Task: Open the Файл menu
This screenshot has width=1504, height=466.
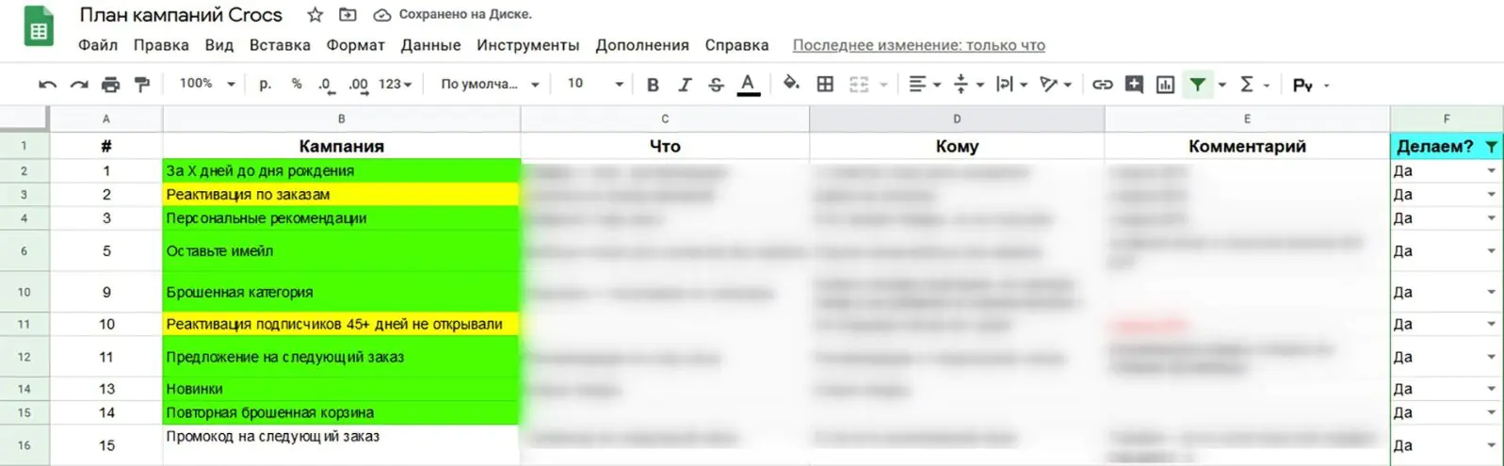Action: click(x=98, y=45)
